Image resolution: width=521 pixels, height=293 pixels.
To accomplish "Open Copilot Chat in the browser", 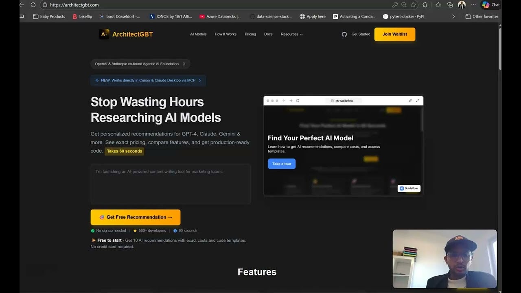I will click(x=490, y=5).
